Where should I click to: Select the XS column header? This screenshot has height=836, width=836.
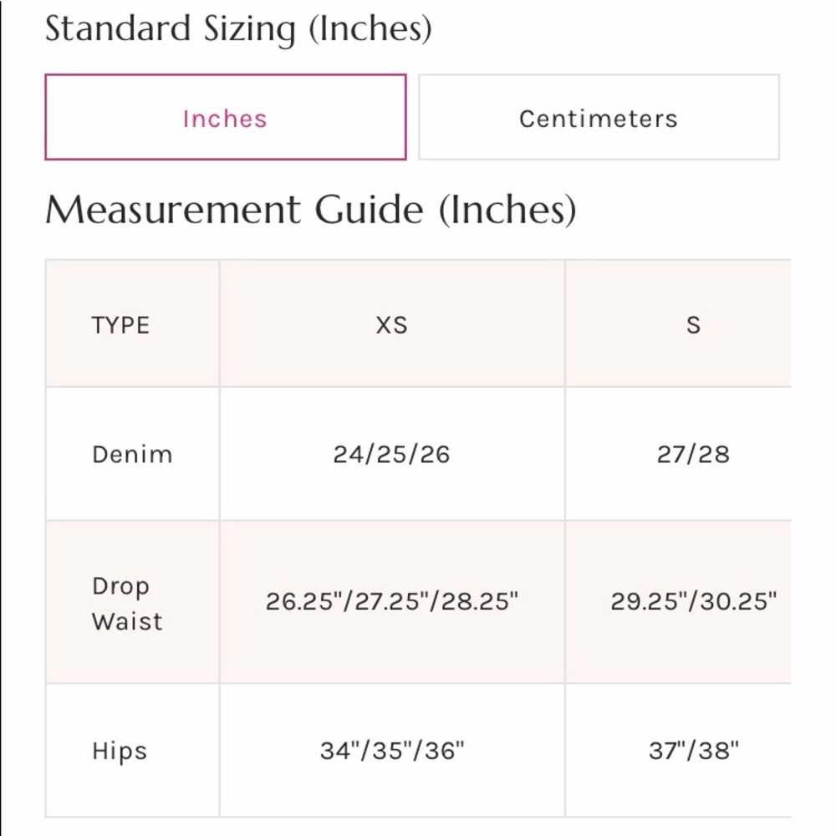(x=391, y=324)
